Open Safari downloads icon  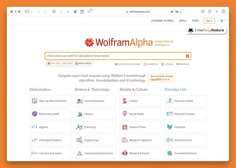click(203, 11)
